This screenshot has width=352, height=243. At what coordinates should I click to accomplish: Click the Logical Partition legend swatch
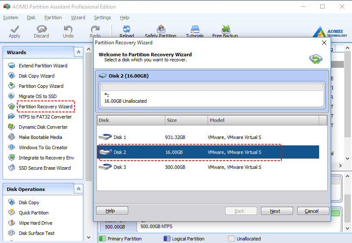[x=167, y=239]
